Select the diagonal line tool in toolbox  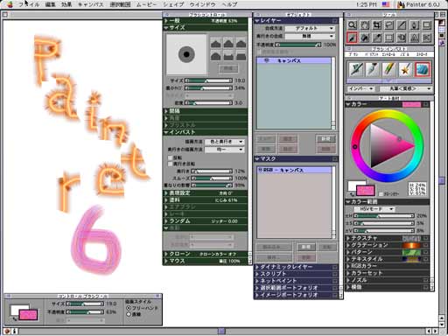pos(402,25)
